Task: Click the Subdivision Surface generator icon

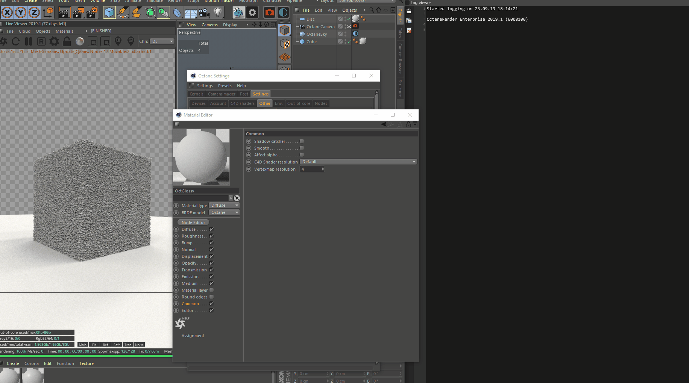Action: (150, 12)
